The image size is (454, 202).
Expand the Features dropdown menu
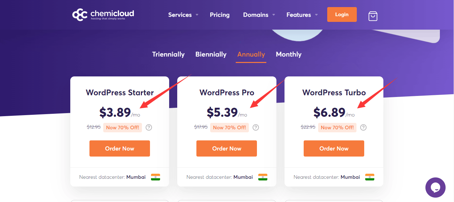299,15
